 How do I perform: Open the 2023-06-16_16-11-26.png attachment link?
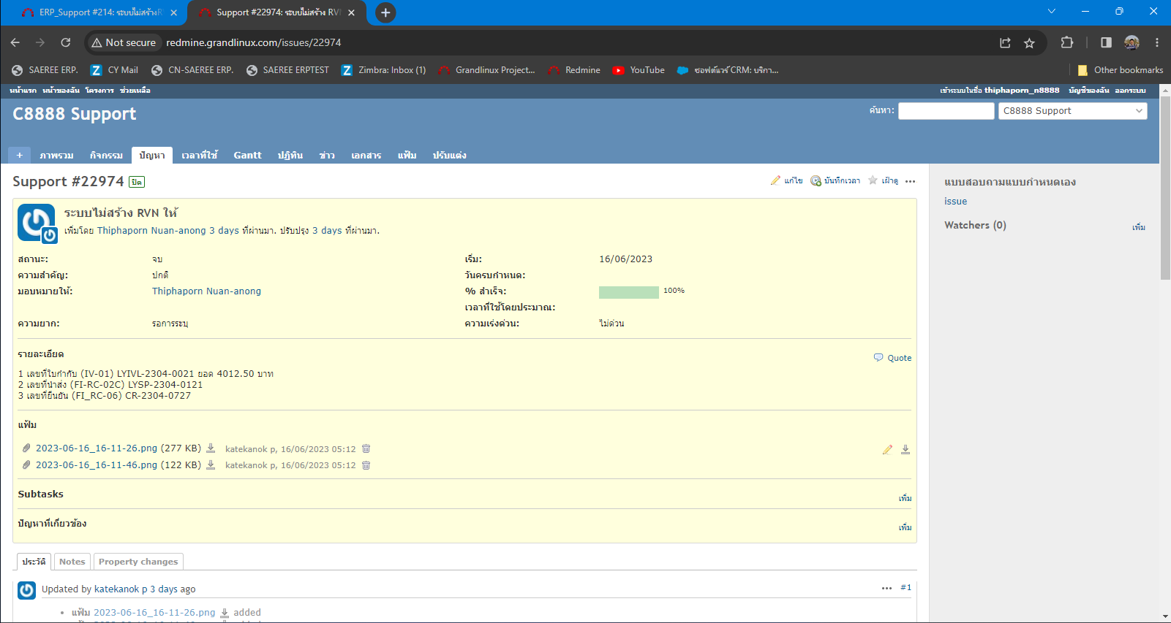tap(97, 448)
